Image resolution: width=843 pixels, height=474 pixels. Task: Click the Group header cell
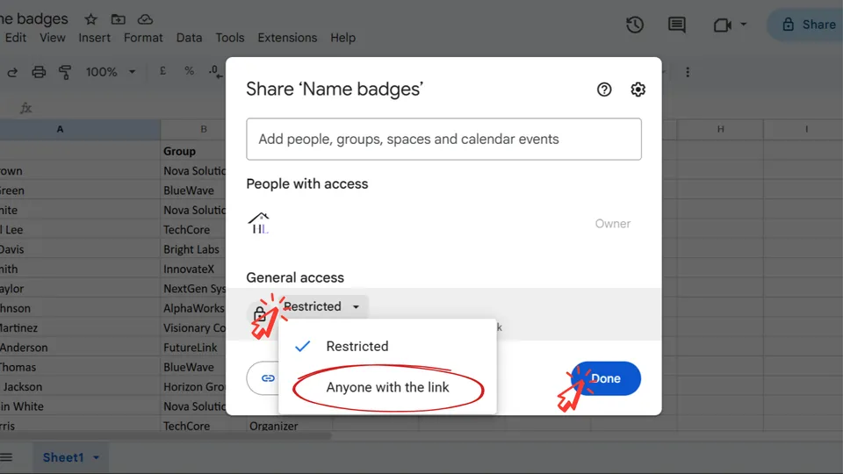[x=193, y=151]
